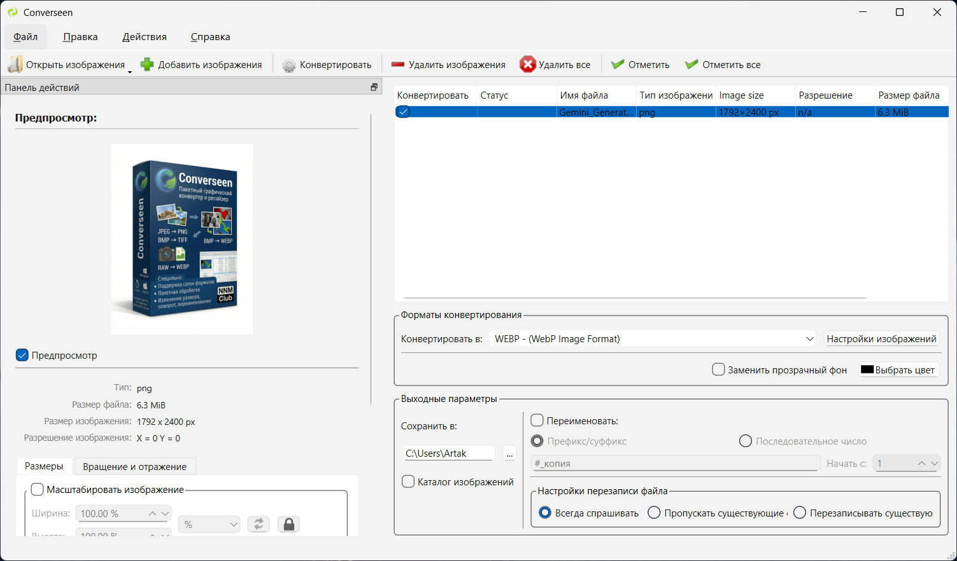Open the Правка menu
The height and width of the screenshot is (561, 957).
pyautogui.click(x=80, y=37)
